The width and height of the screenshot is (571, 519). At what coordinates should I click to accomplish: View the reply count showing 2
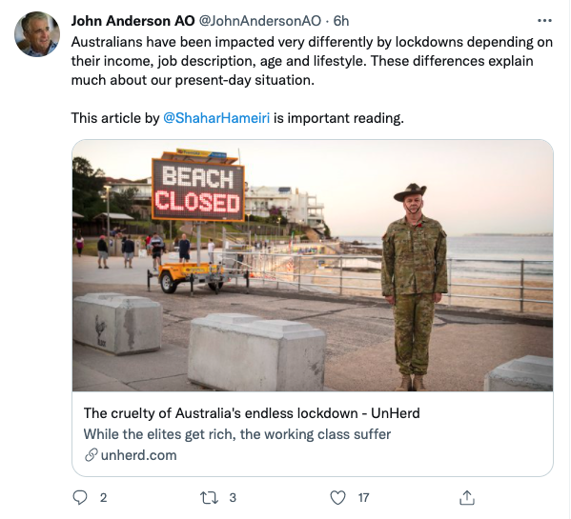click(103, 497)
